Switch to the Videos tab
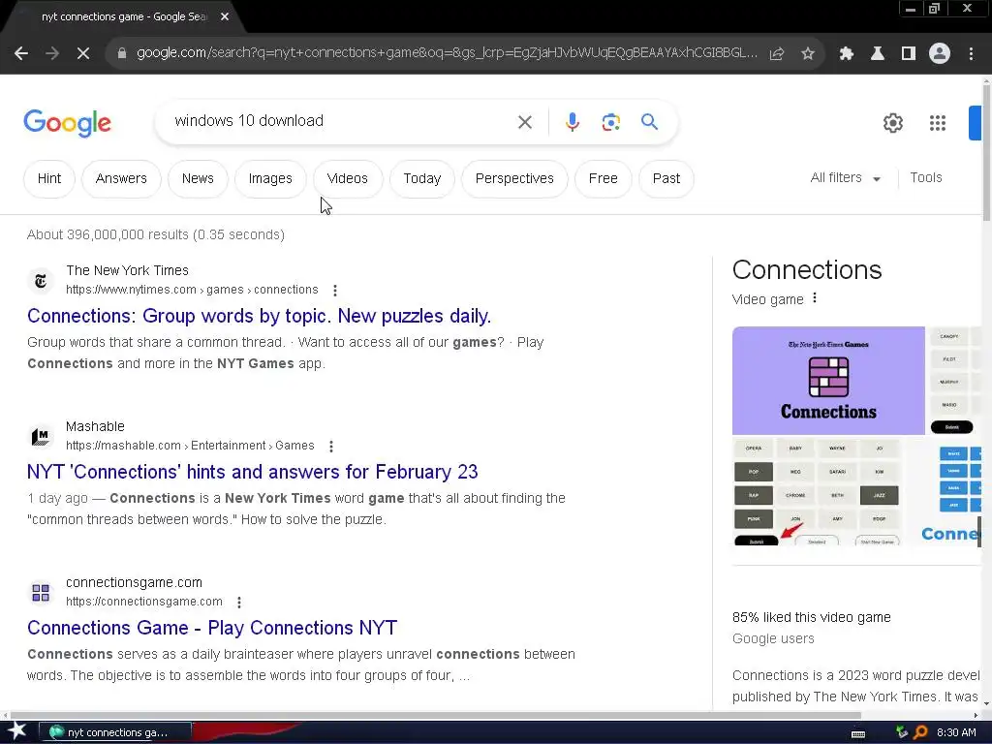 (x=348, y=179)
